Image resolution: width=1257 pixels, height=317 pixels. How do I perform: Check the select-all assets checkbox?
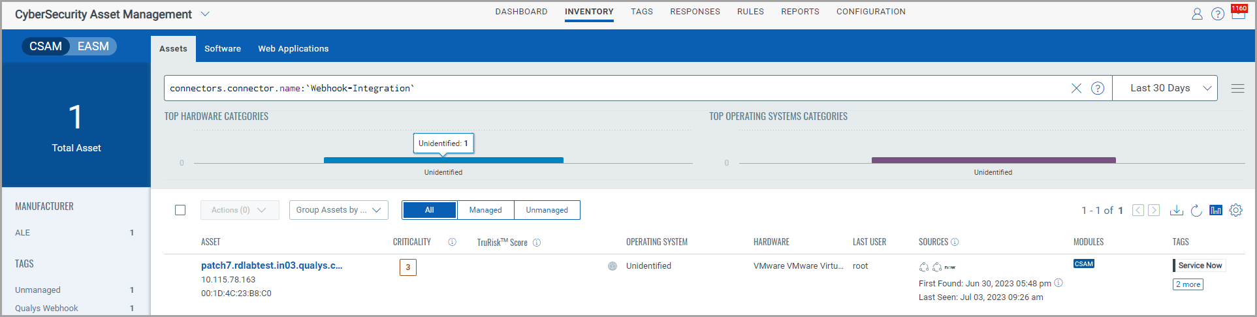(x=180, y=210)
